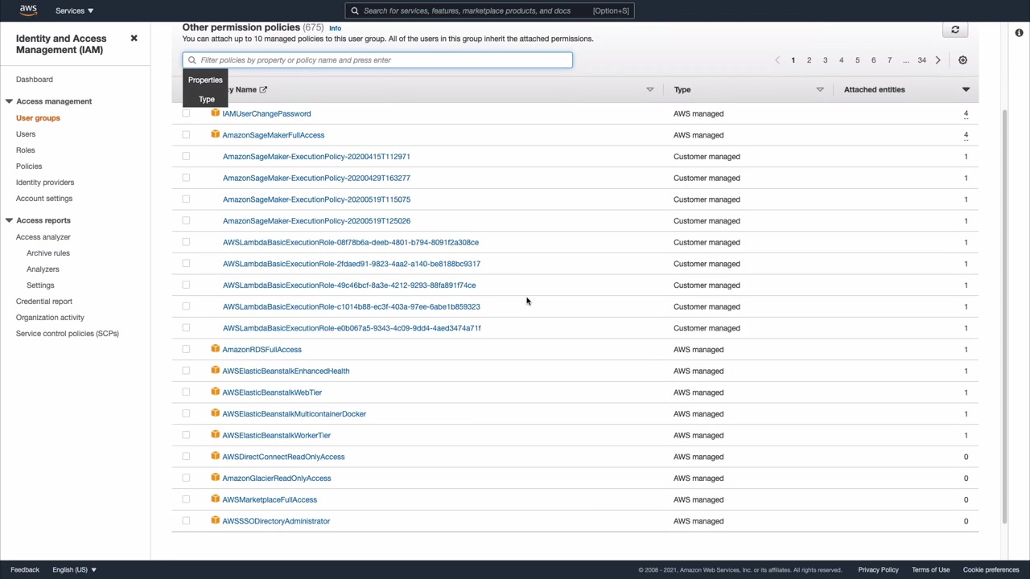Open Service control policies (SCPs)

click(x=68, y=334)
